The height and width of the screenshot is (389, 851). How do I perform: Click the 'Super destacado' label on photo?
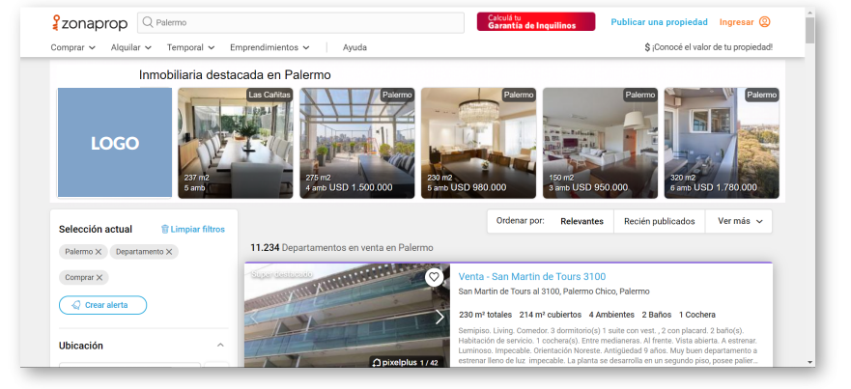[281, 274]
